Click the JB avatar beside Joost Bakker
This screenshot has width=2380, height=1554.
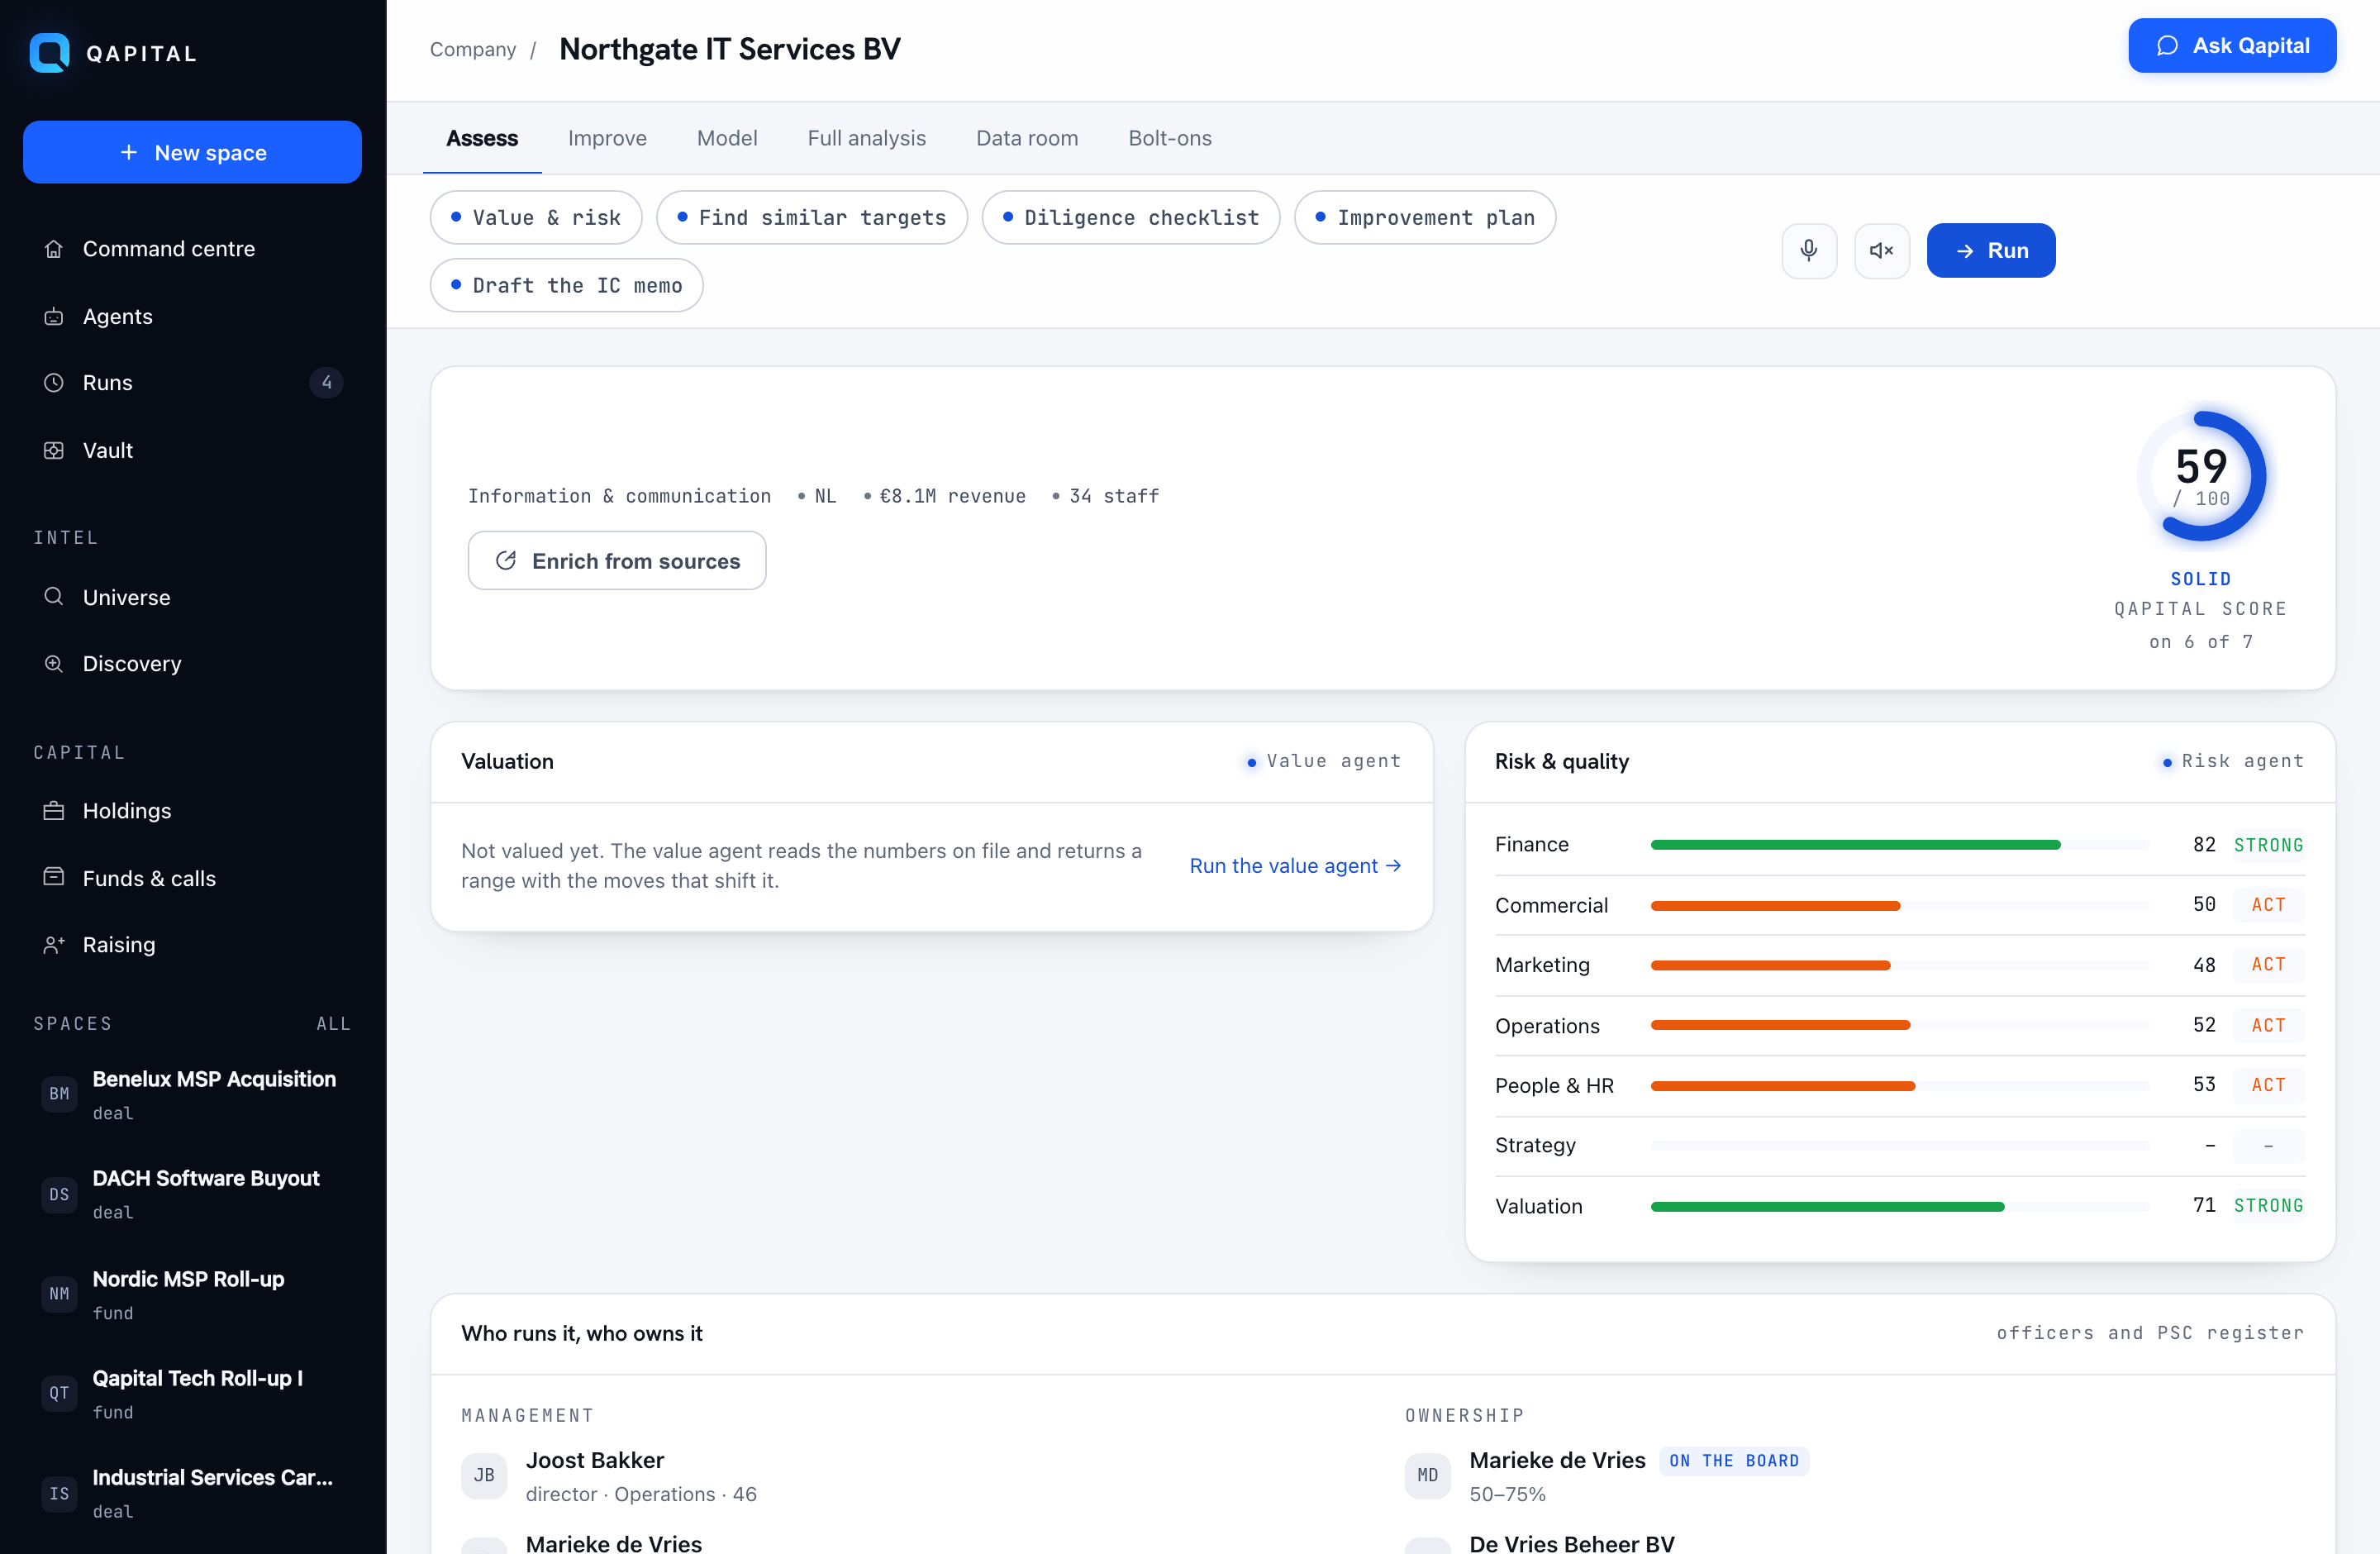(x=484, y=1475)
